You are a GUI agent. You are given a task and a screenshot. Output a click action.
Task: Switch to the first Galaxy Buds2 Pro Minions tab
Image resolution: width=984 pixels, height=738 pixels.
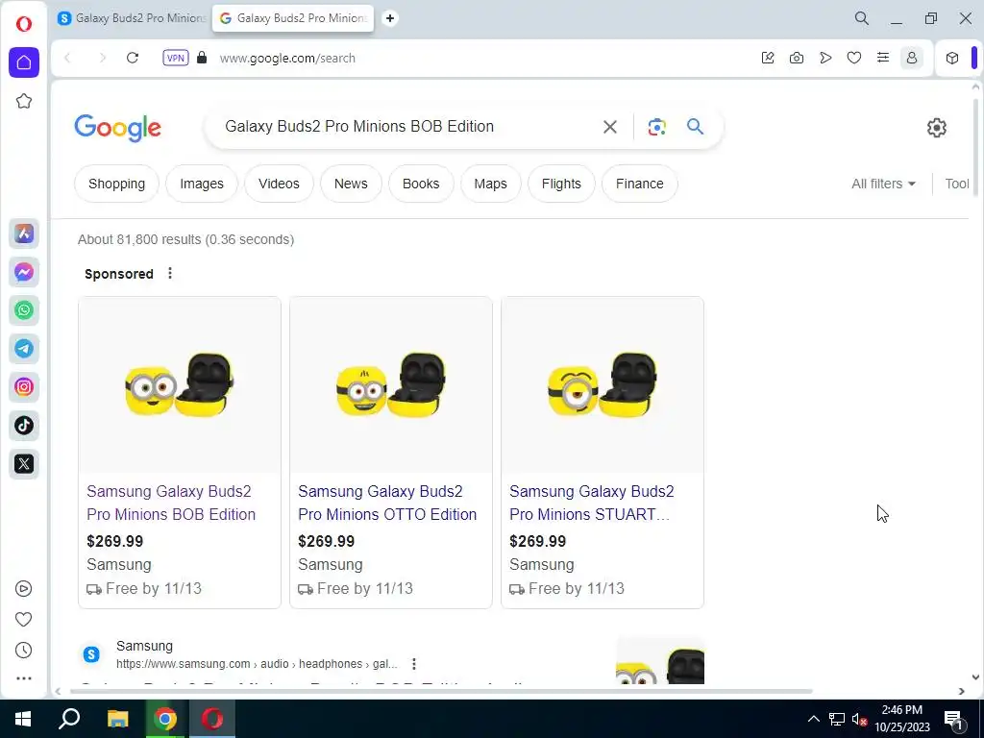133,18
